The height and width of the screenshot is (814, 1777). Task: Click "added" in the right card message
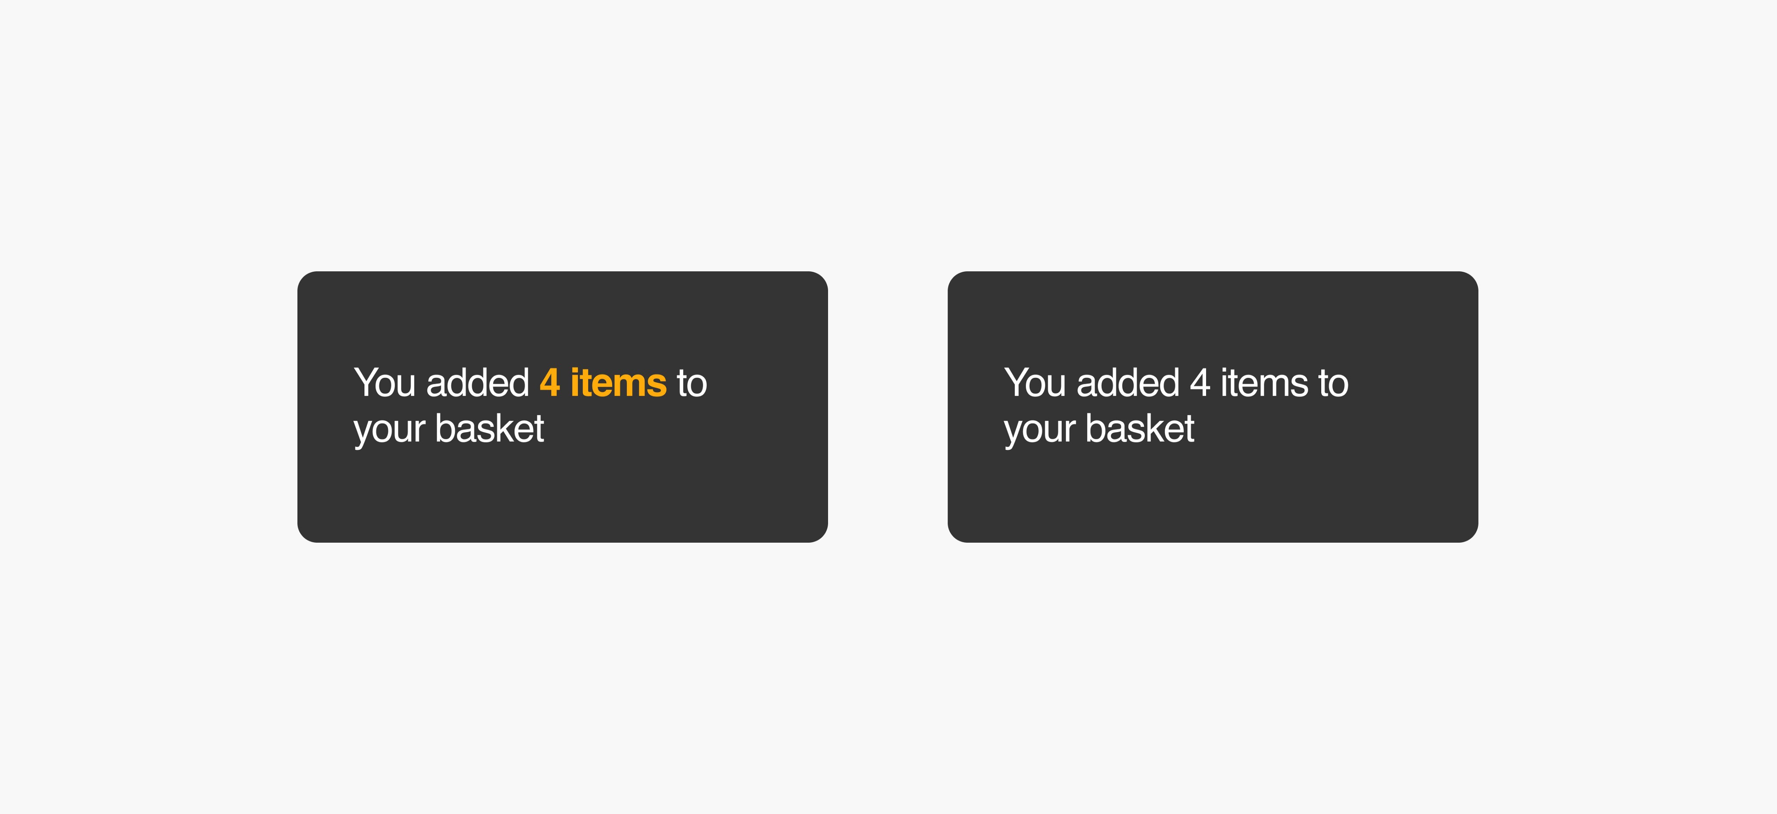[x=1128, y=383]
